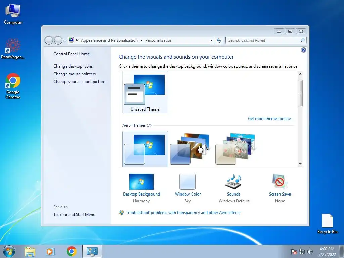Screen dimensions: 344x258
Task: Select the Architecture Aero theme thumbnail
Action: tap(190, 149)
